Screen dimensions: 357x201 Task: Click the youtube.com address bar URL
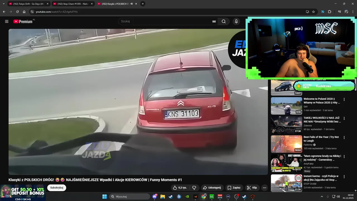tap(57, 12)
